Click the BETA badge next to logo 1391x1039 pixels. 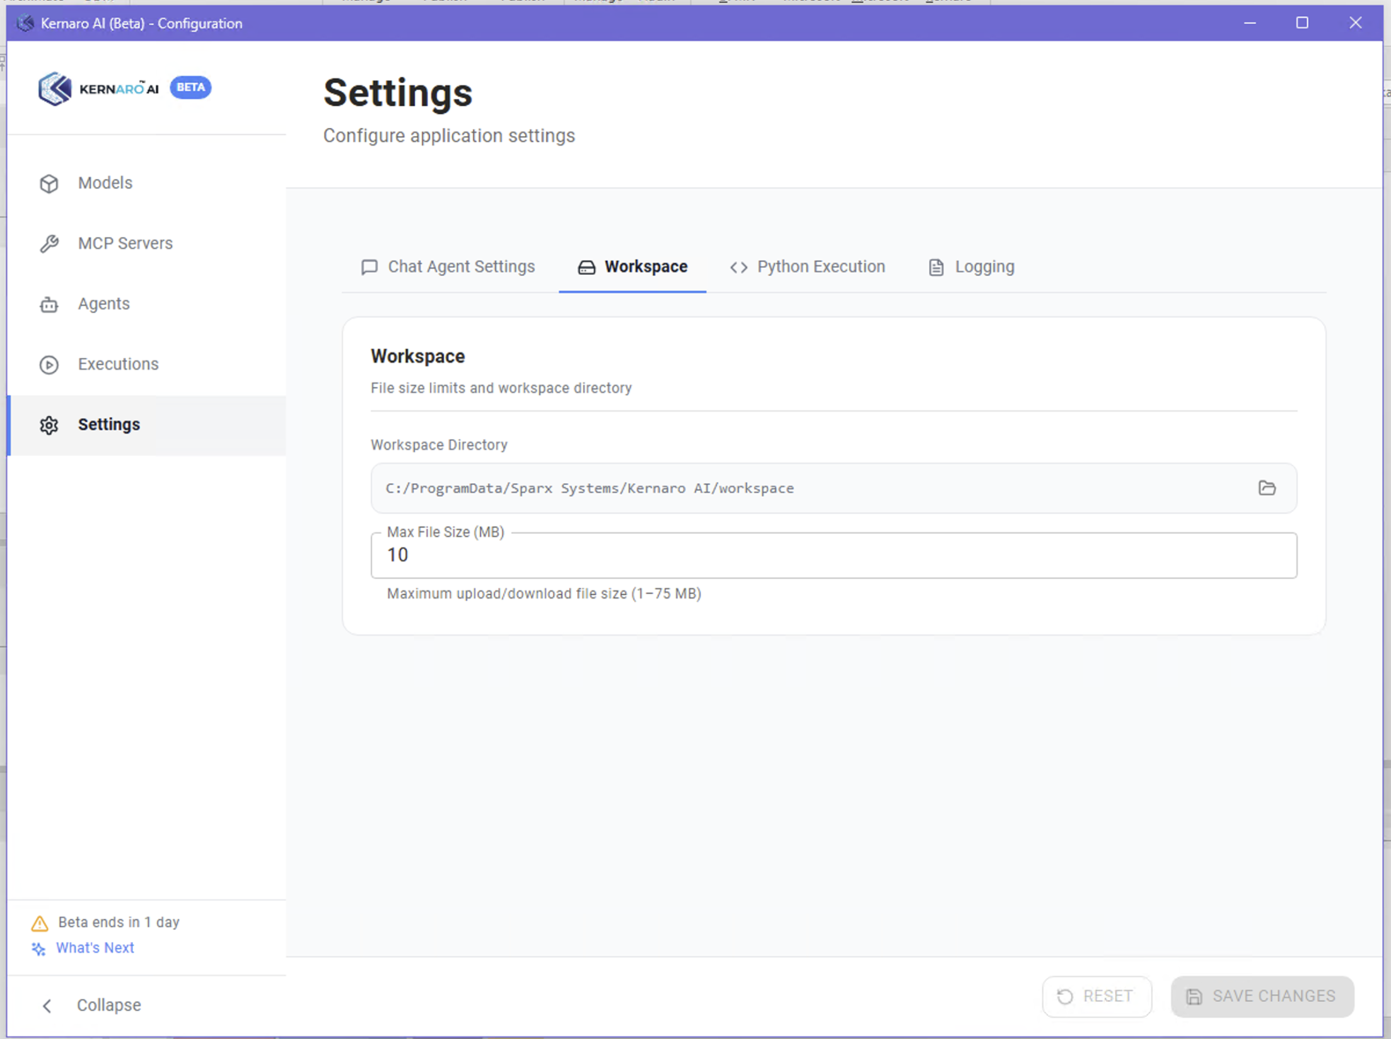point(190,87)
